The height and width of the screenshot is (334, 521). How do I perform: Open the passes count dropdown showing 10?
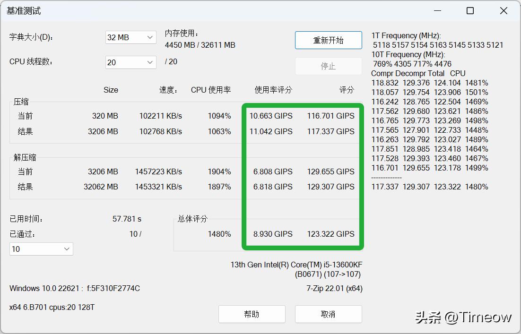(x=41, y=248)
